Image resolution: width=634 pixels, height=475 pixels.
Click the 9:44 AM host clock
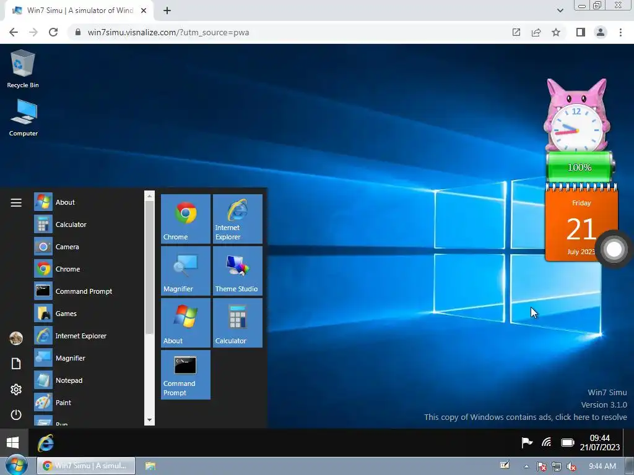click(x=602, y=466)
